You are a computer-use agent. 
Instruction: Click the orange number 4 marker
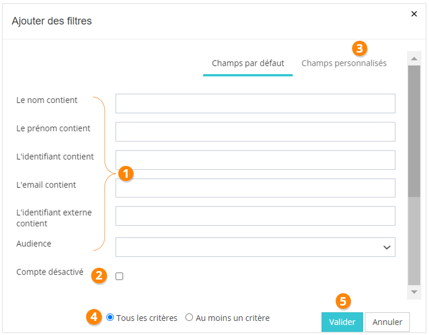tap(93, 317)
